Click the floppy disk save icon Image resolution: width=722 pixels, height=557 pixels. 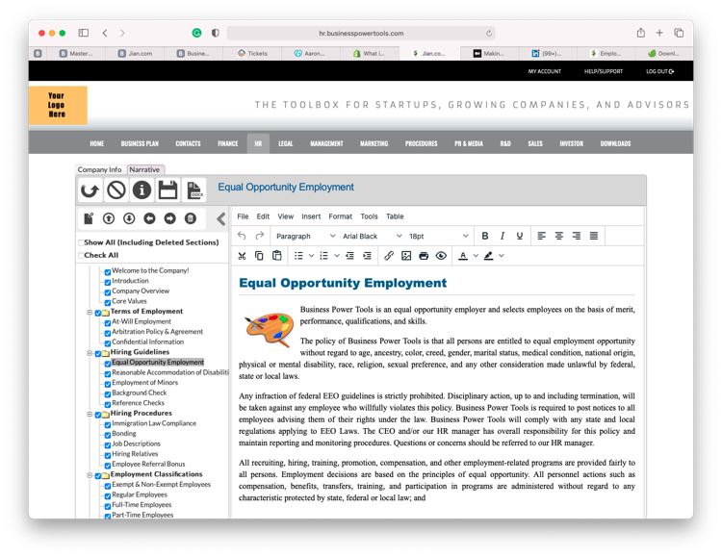tap(168, 190)
